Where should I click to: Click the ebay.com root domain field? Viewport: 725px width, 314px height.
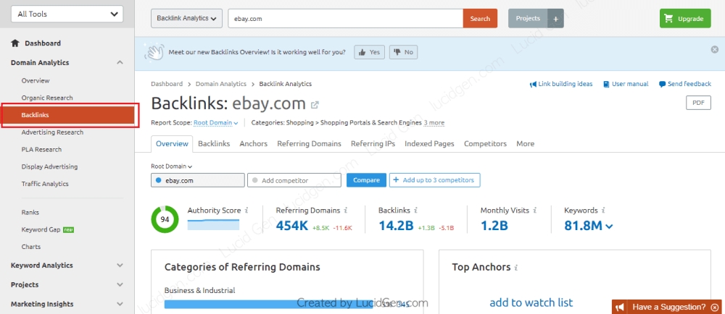click(x=198, y=180)
